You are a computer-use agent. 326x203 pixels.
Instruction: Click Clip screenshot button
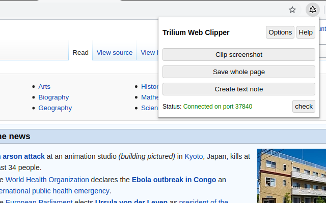click(x=239, y=55)
